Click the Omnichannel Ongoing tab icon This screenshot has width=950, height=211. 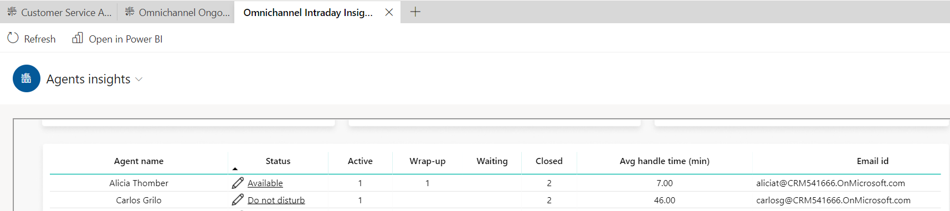pyautogui.click(x=130, y=12)
